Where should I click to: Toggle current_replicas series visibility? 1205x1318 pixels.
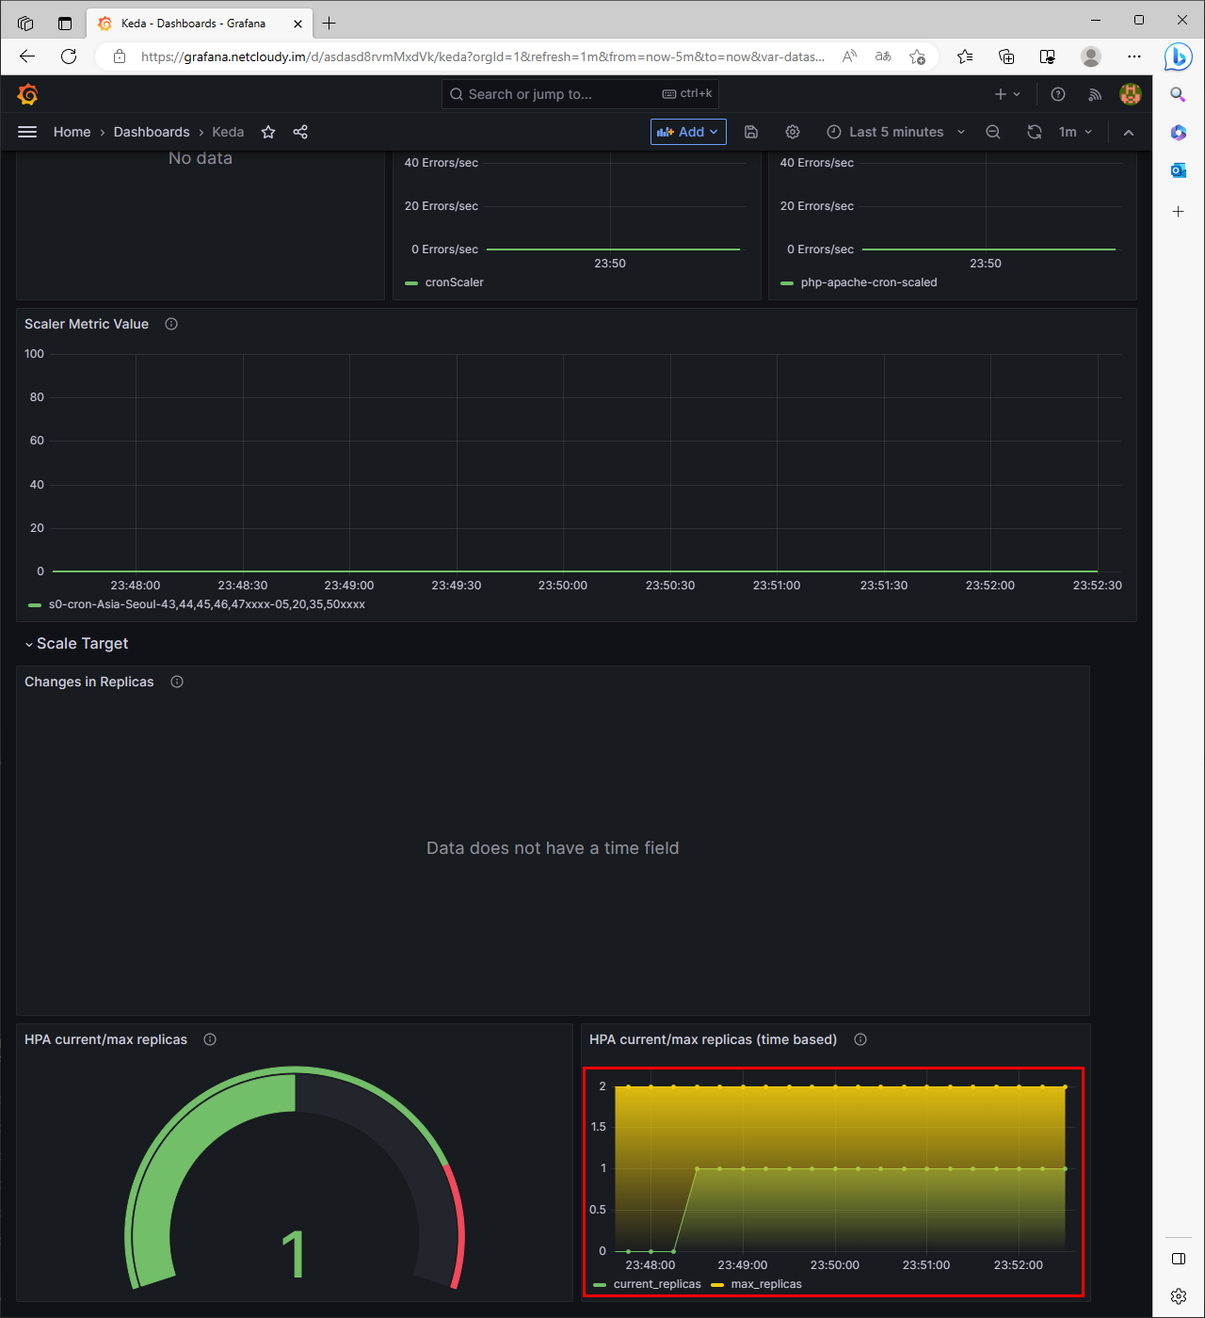pyautogui.click(x=657, y=1284)
